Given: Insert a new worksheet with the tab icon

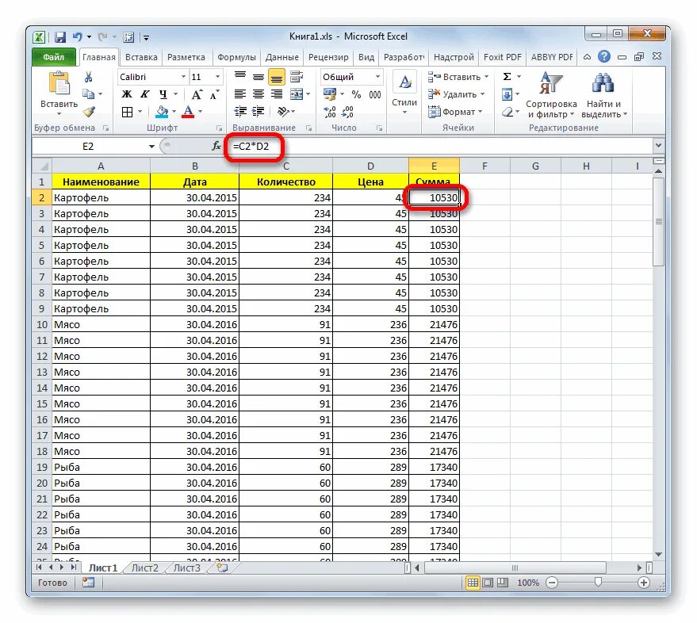Looking at the screenshot, I should (222, 568).
